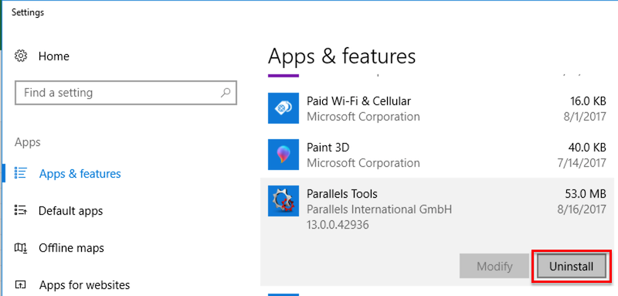The width and height of the screenshot is (618, 296).
Task: Click the Settings window title
Action: click(x=28, y=12)
